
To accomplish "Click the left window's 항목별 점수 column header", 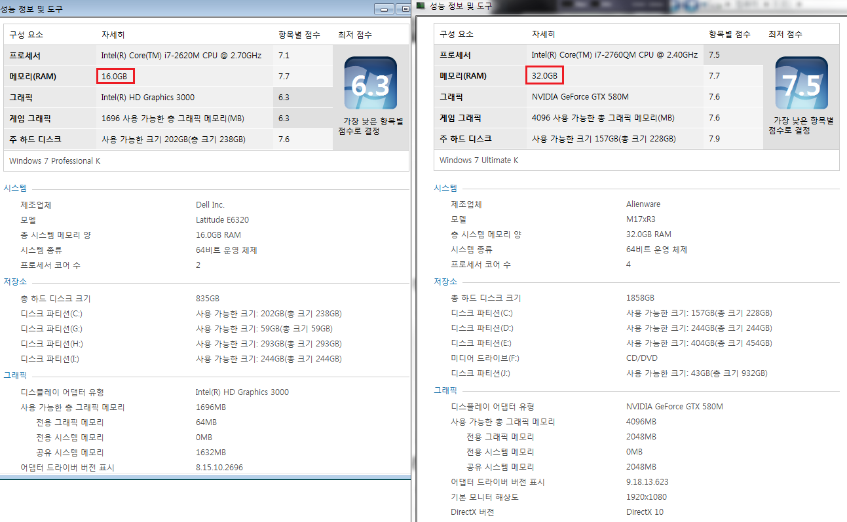I will pos(299,35).
